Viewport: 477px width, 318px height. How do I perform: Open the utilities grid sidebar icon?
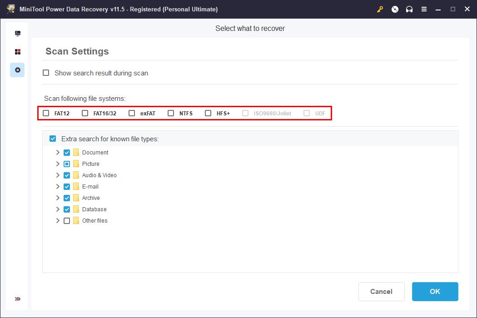pyautogui.click(x=18, y=52)
